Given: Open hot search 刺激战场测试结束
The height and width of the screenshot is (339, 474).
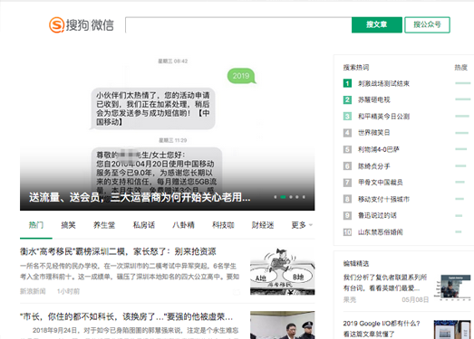Looking at the screenshot, I should (383, 83).
